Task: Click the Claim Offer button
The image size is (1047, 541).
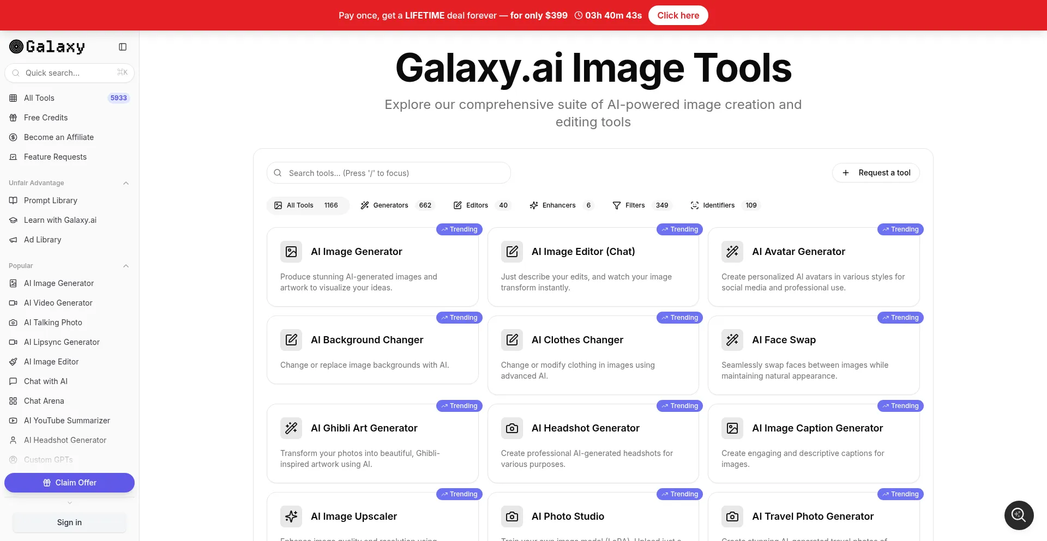Action: point(70,483)
